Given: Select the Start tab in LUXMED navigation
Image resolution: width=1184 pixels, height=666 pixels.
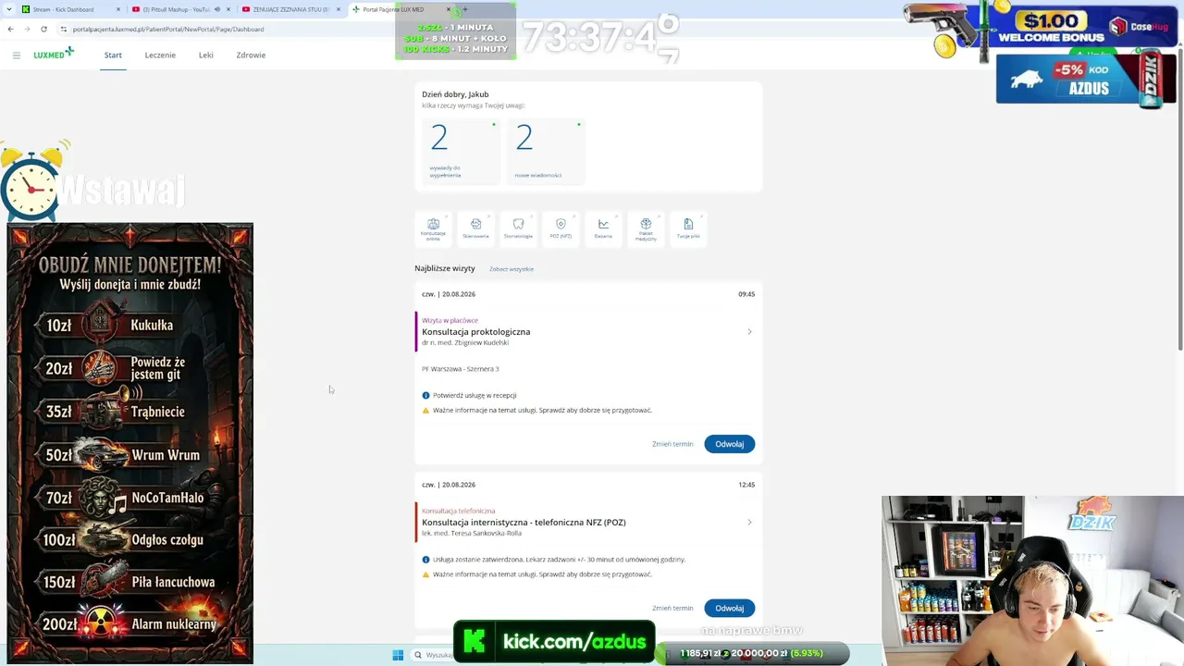Looking at the screenshot, I should tap(113, 55).
